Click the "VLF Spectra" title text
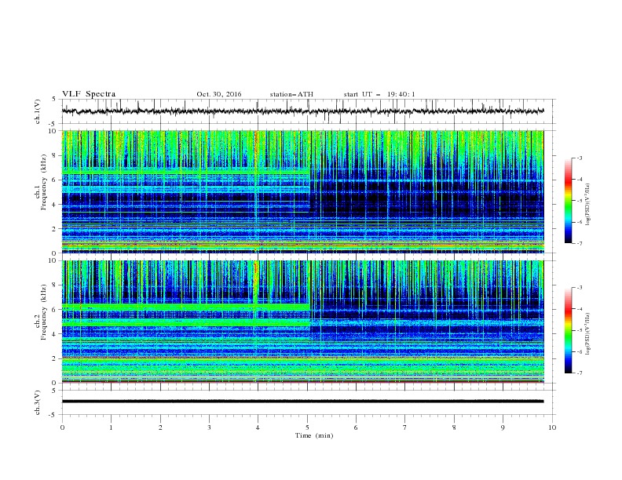This screenshot has height=480, width=622. coord(89,94)
